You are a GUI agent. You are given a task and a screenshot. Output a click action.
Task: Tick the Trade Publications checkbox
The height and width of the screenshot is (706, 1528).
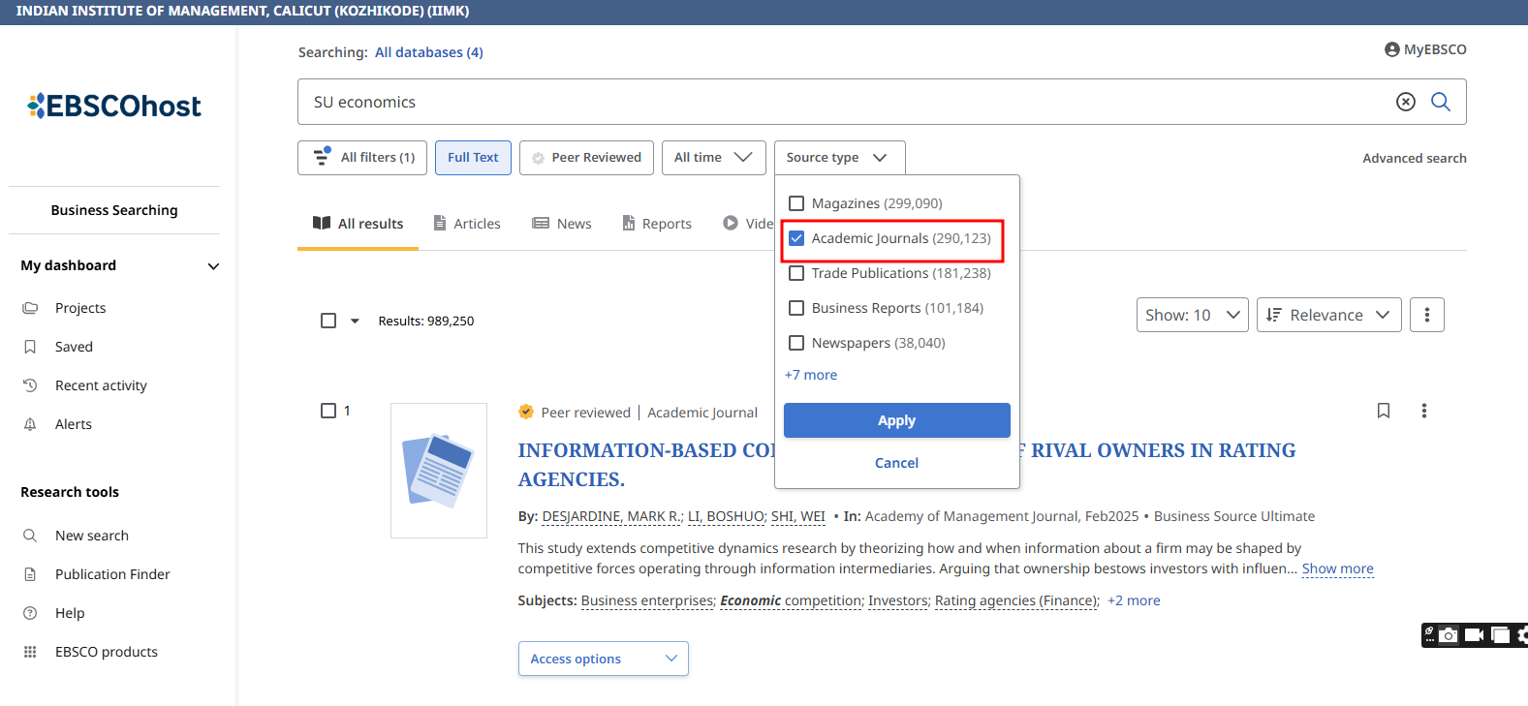click(x=796, y=273)
